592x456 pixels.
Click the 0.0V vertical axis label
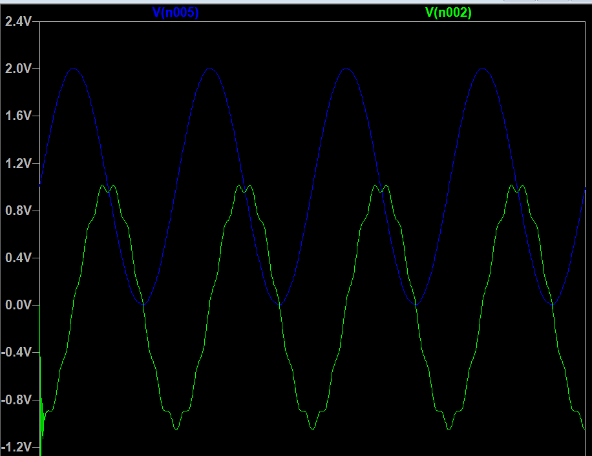pos(18,305)
